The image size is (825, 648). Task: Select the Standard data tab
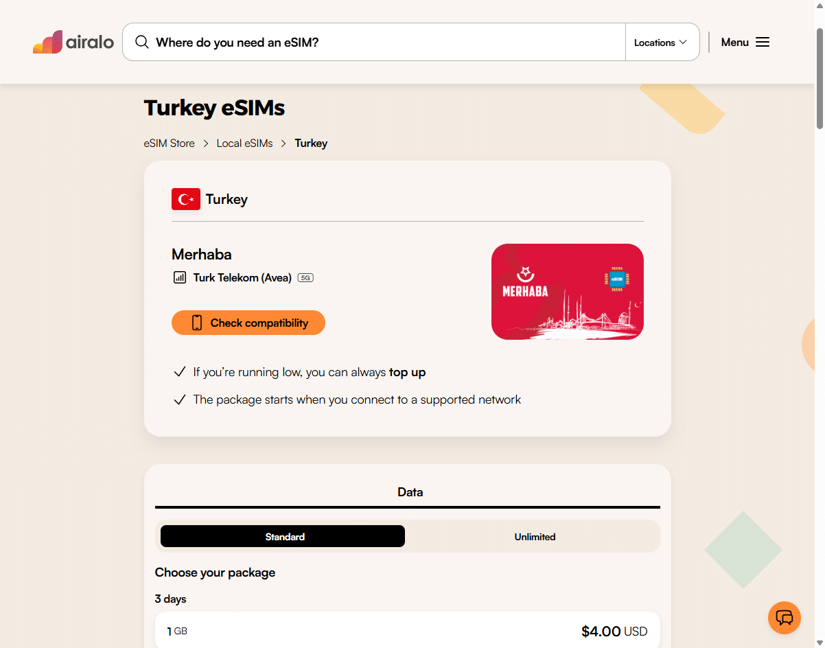[283, 536]
